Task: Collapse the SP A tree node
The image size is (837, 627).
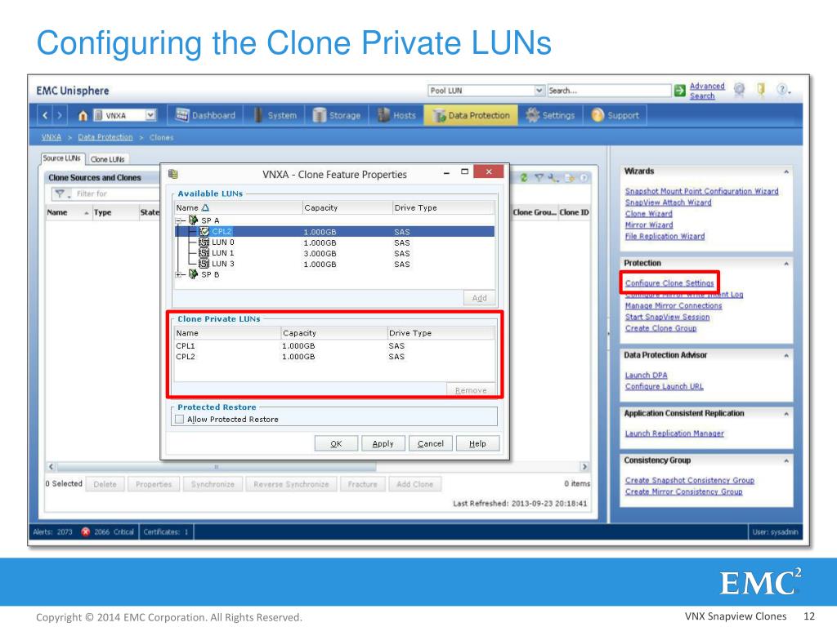Action: click(x=179, y=220)
